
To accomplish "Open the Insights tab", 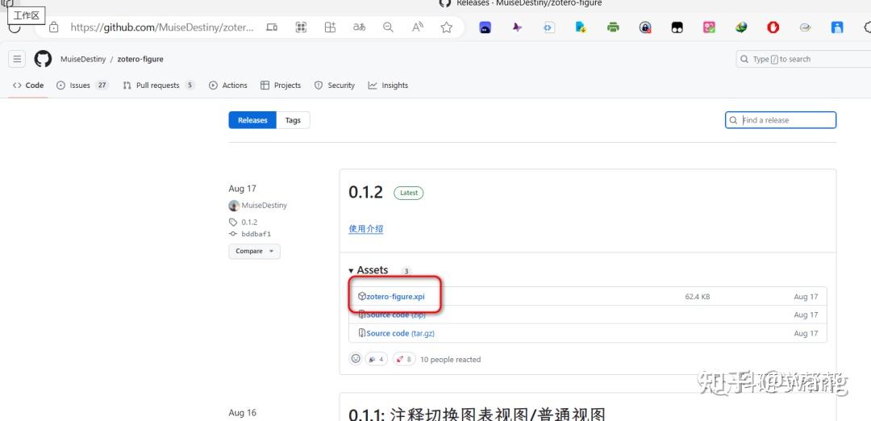I will pyautogui.click(x=388, y=85).
